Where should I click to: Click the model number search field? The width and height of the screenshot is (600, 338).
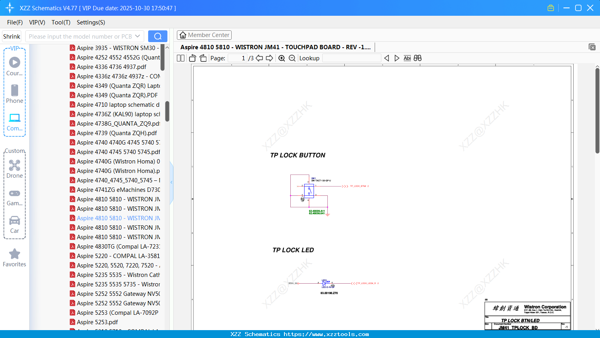click(80, 36)
